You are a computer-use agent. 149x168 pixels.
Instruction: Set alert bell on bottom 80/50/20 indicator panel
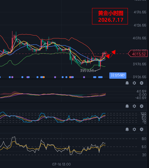point(127,129)
